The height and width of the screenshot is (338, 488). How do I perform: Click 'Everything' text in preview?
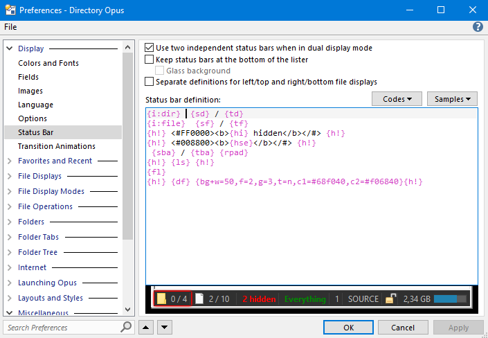305,299
